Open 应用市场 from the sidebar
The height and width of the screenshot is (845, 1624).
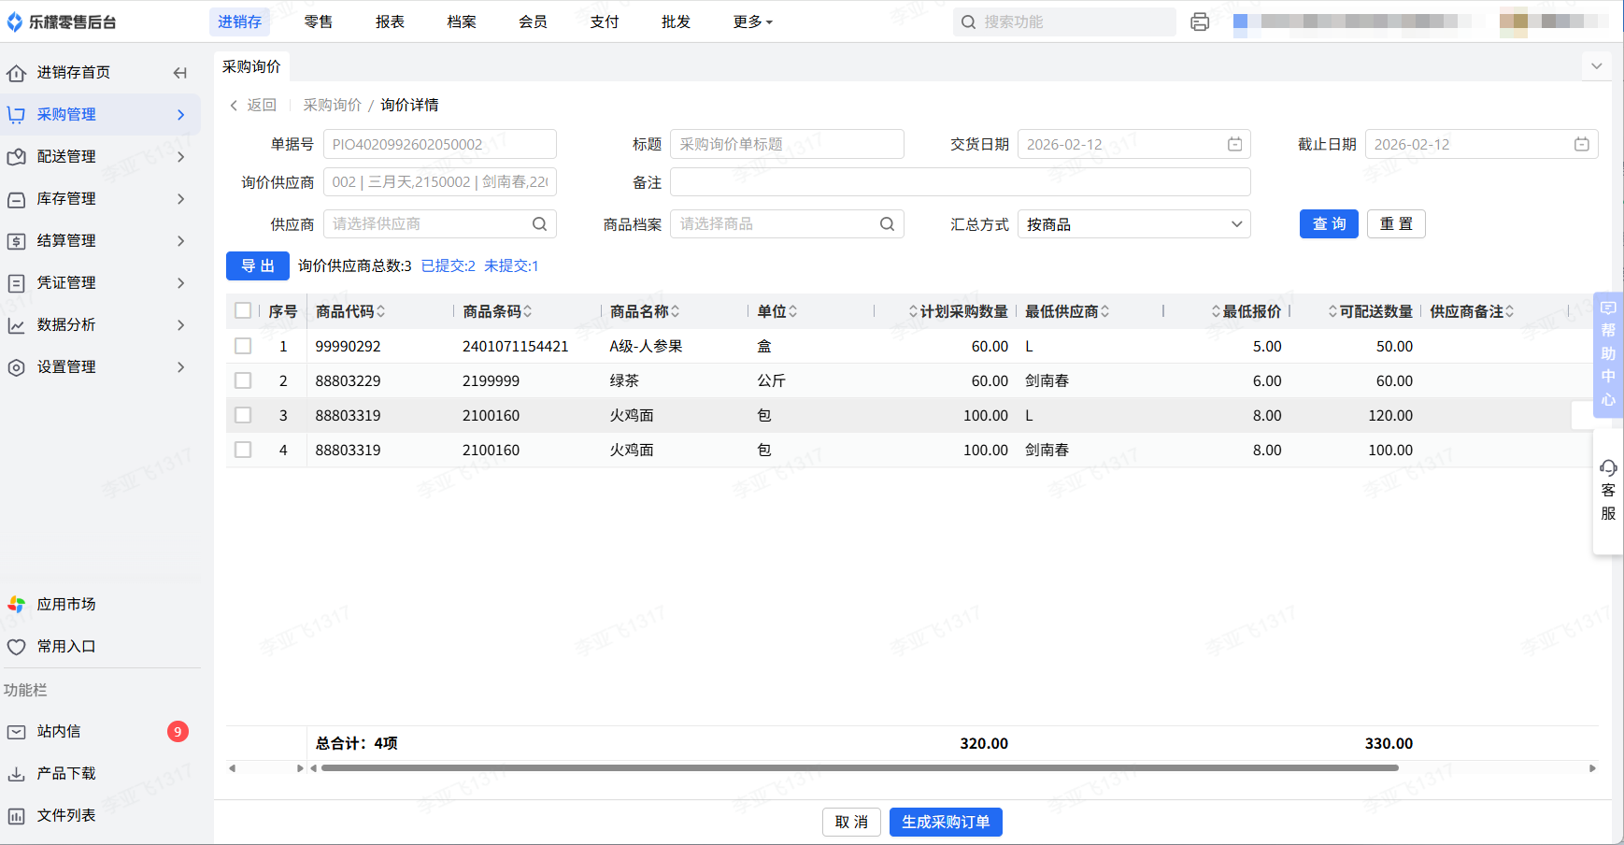point(65,605)
